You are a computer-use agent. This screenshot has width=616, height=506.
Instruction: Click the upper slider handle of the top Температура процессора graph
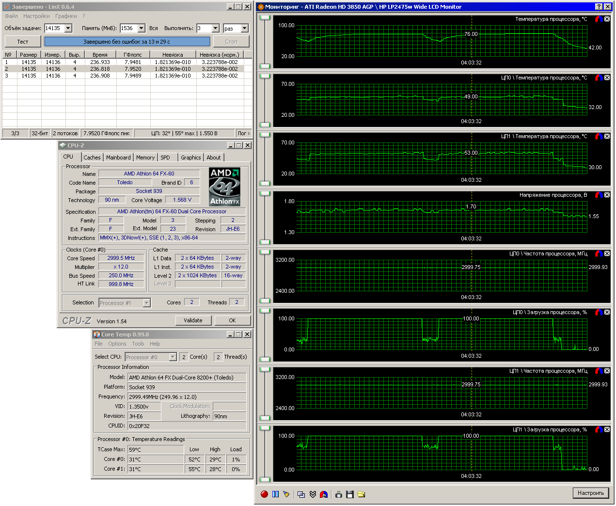coord(265,17)
